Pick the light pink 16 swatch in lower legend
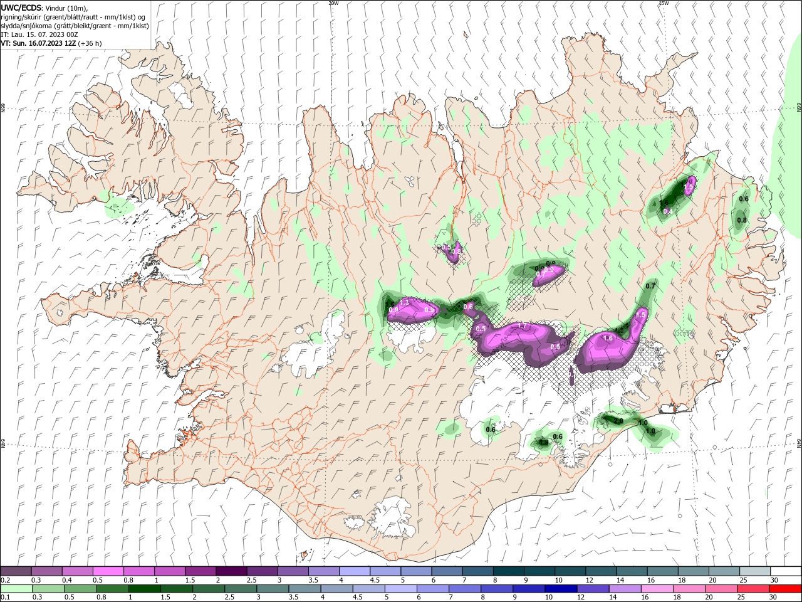This screenshot has width=802, height=602. (x=657, y=589)
